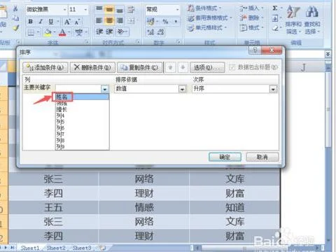This screenshot has height=252, width=336.
Task: Choose 列7 from the column list
Action: point(82,134)
